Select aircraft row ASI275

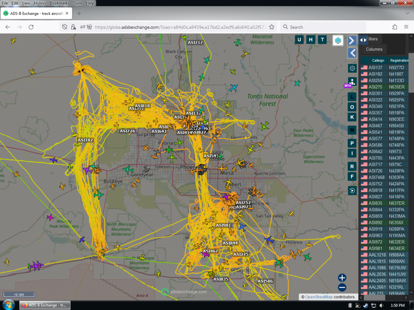(384, 87)
